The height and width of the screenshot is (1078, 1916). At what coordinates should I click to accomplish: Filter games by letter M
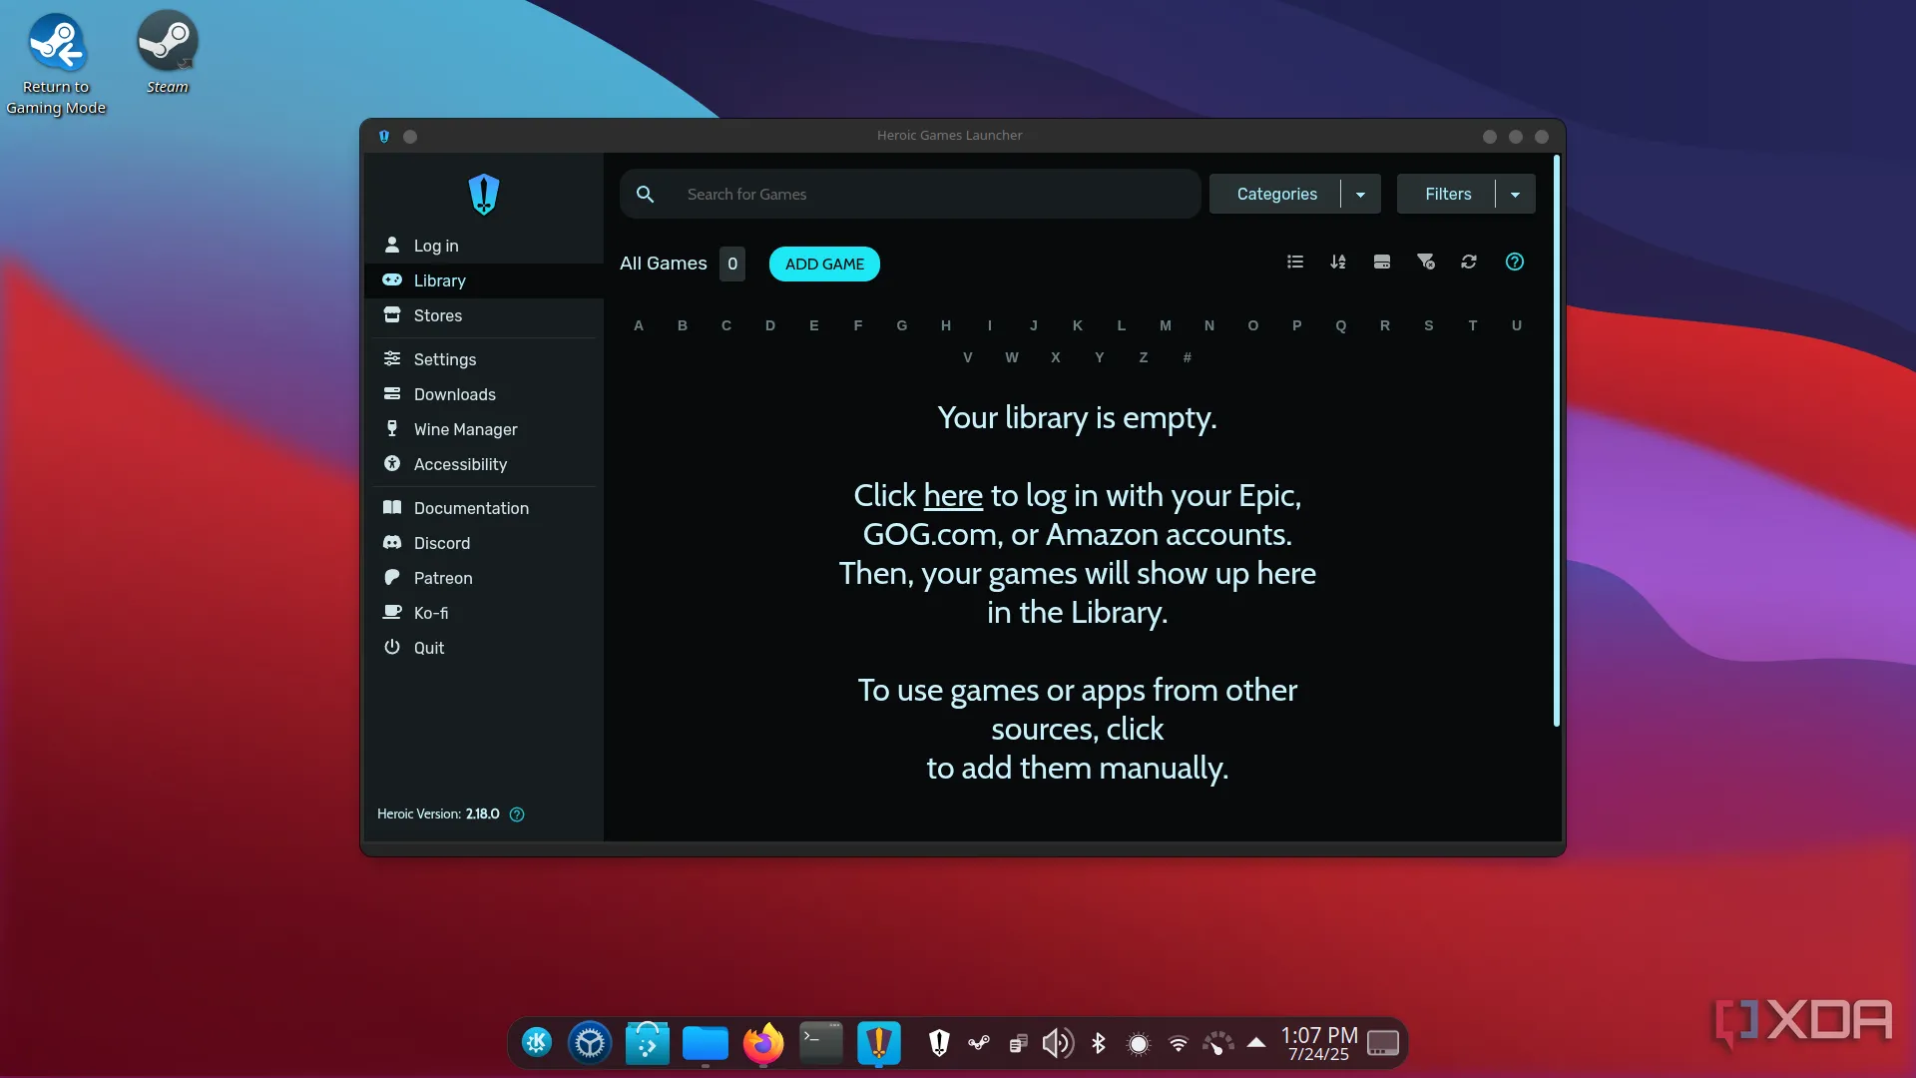[x=1166, y=325]
